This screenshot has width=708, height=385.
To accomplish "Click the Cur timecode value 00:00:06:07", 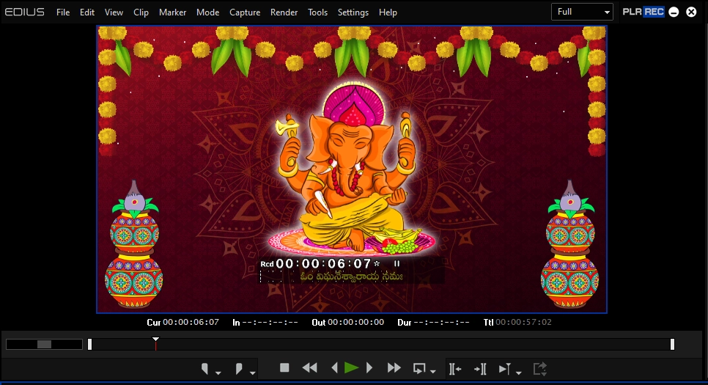I will 191,322.
